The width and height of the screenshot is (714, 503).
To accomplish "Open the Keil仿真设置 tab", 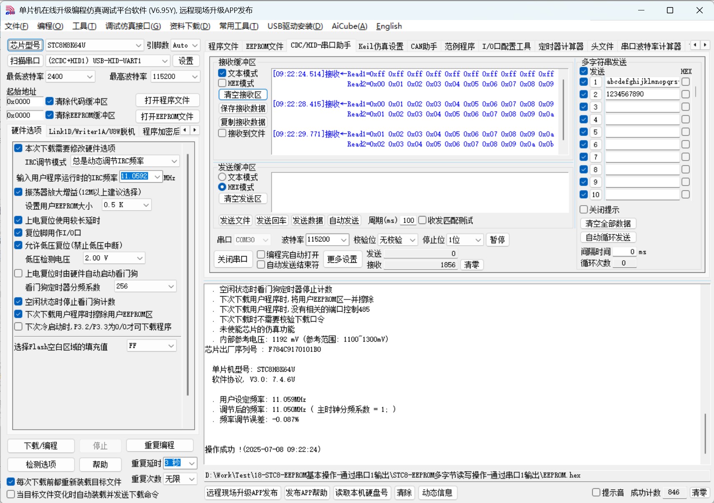I will tap(381, 46).
